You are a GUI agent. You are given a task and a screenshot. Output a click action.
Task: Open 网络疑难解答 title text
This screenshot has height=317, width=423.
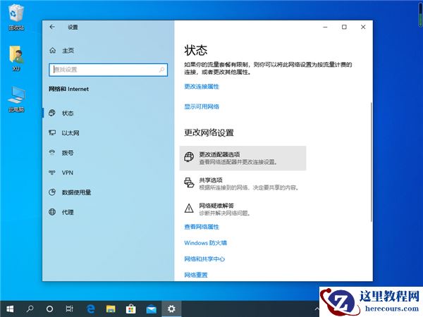[x=216, y=206]
